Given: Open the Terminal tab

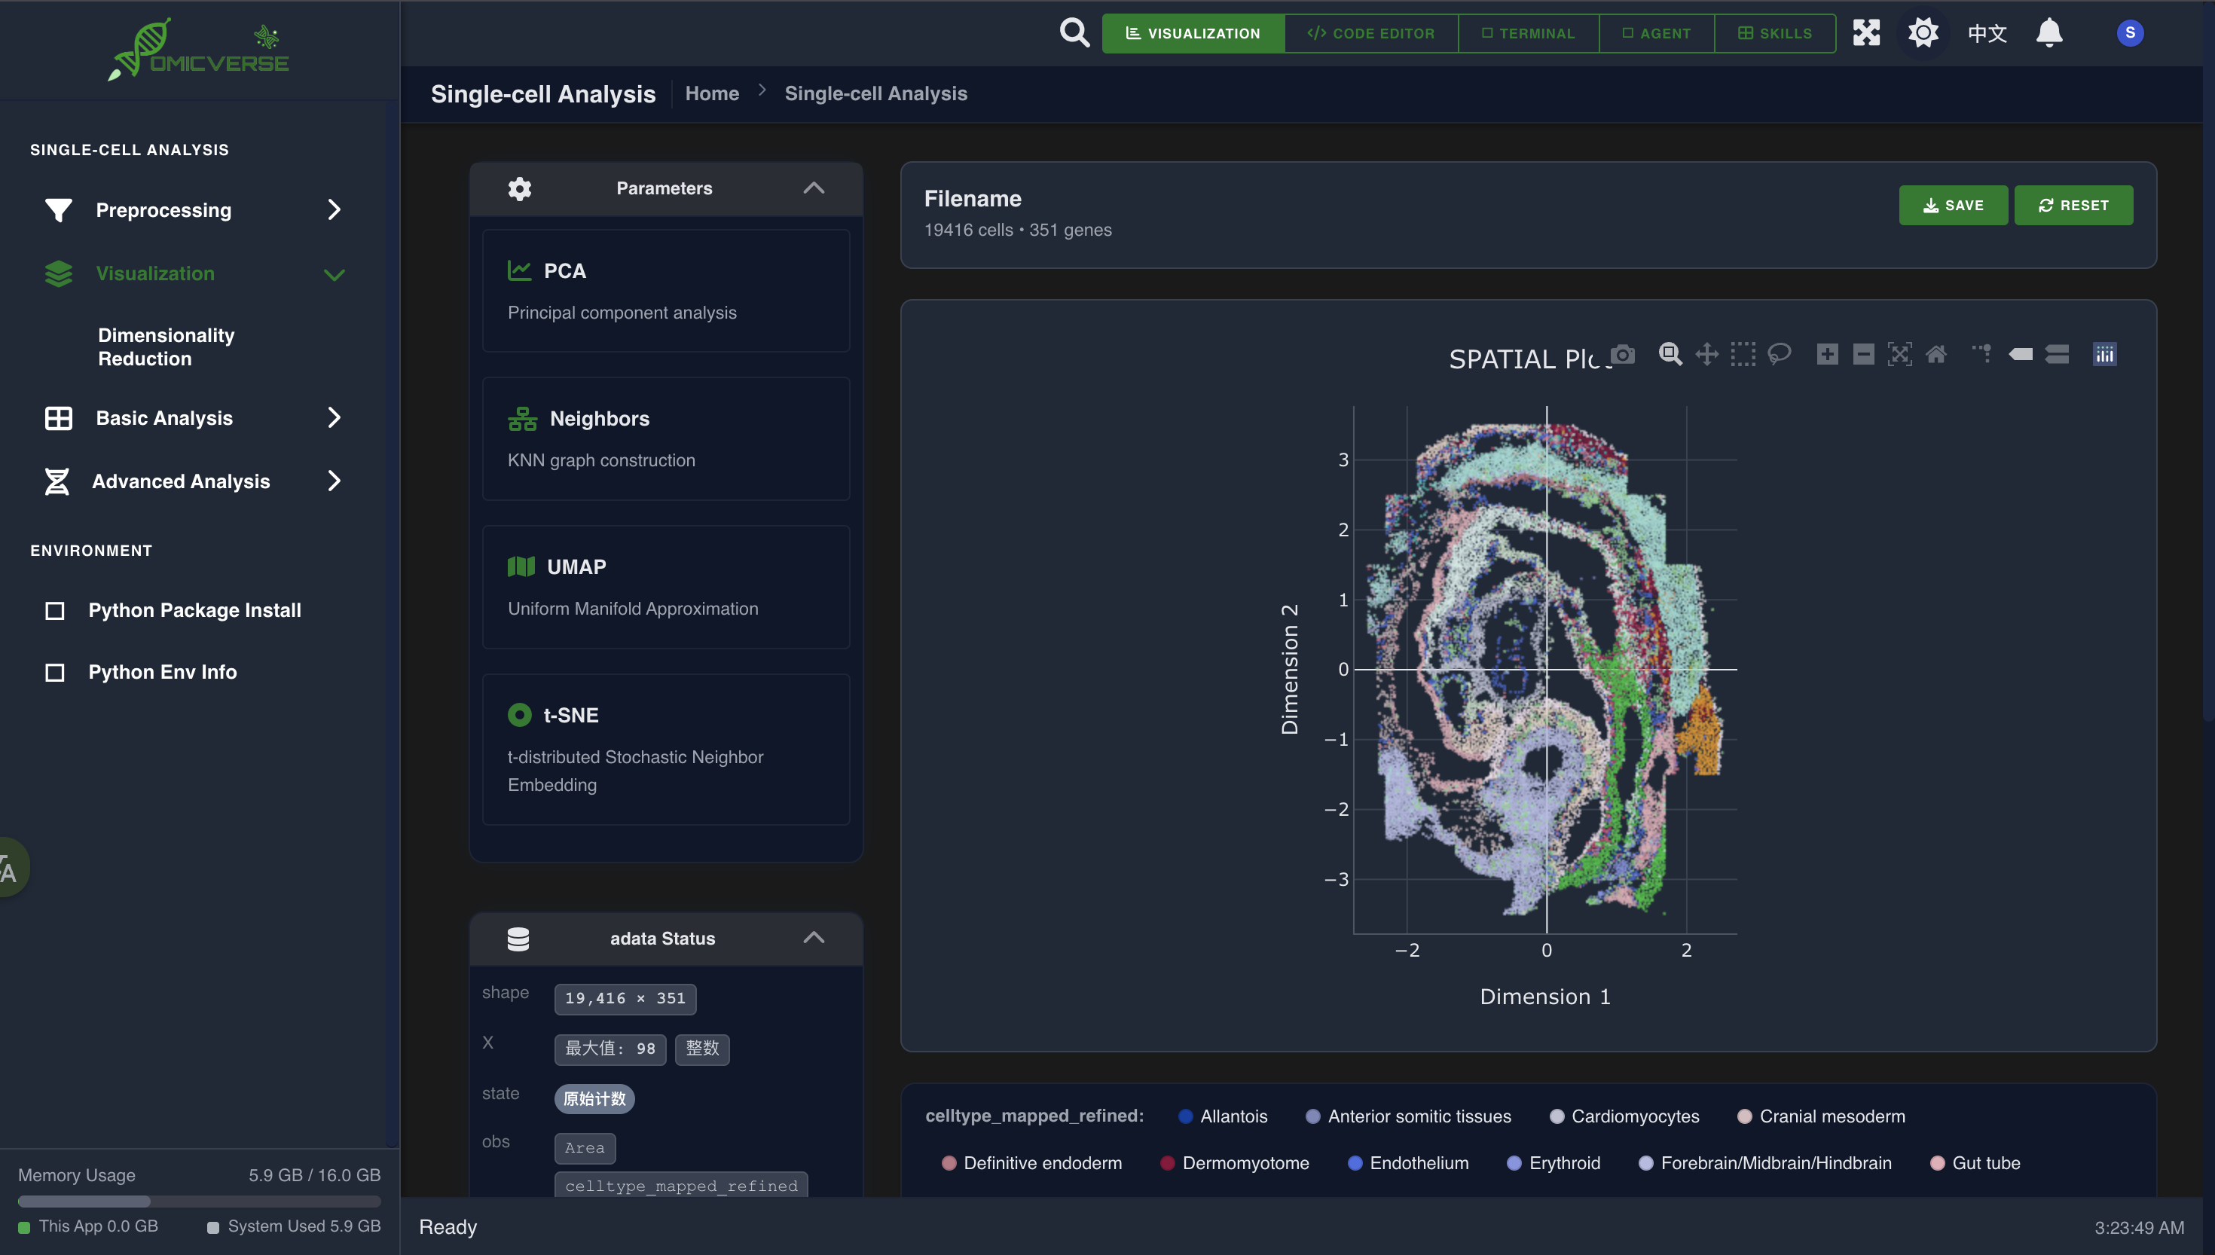Looking at the screenshot, I should click(1528, 32).
